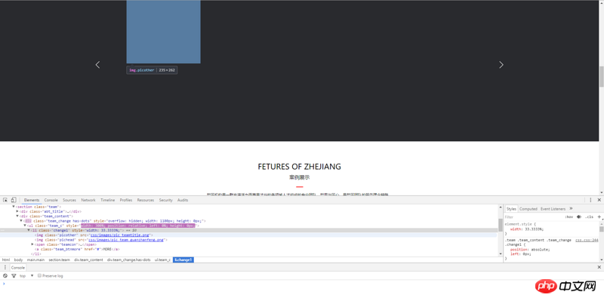Select the ul.team_c breadcrumb

point(162,260)
